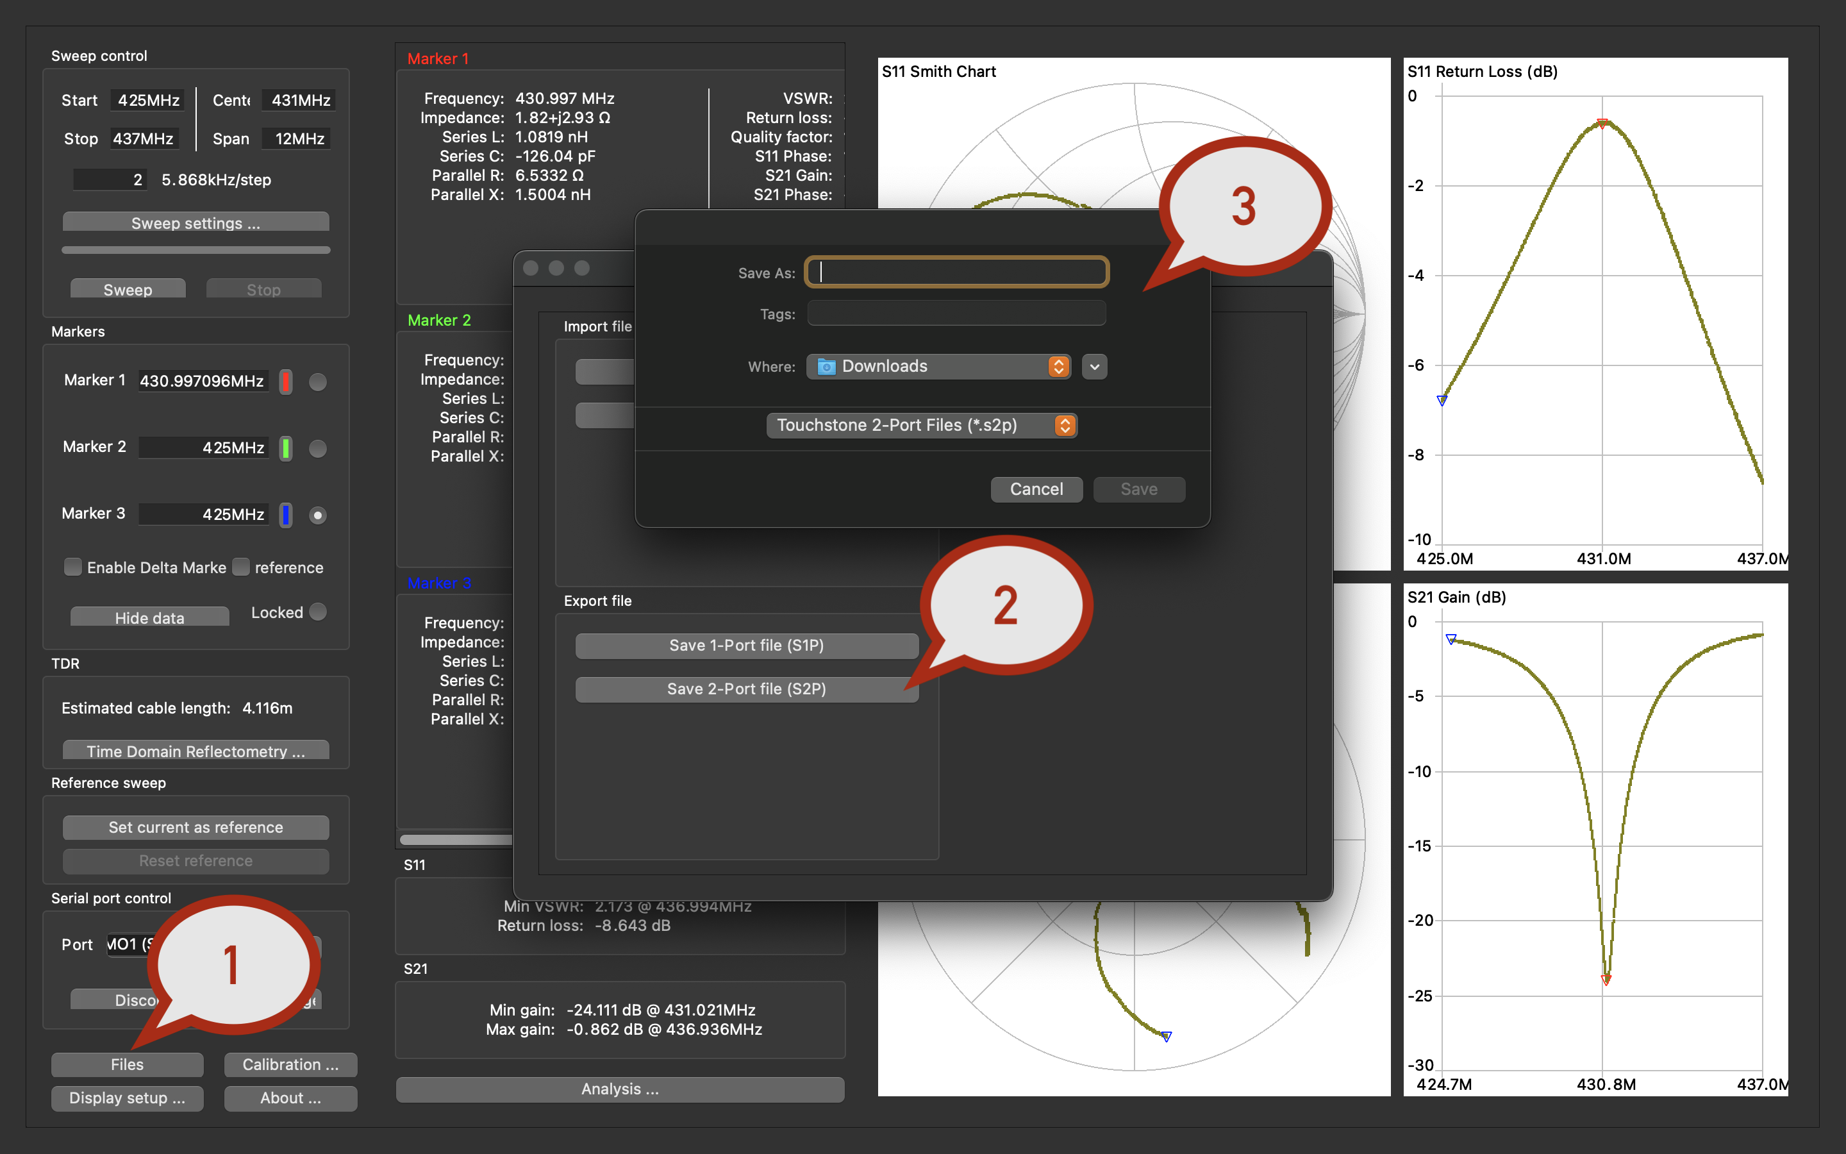This screenshot has width=1846, height=1154.
Task: Click the Sweep settings button
Action: coord(196,223)
